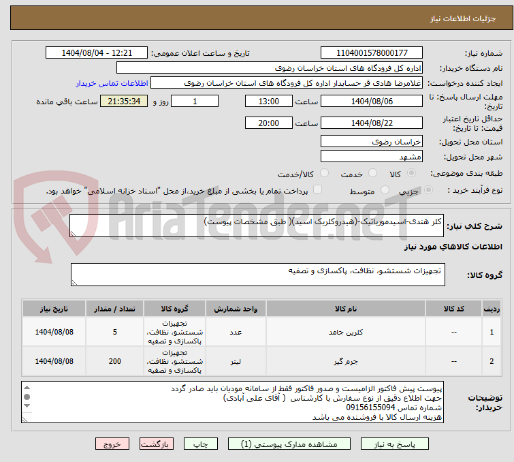514x462 pixels.
Task: Click the تعداد / مقدار column header
Action: [x=115, y=309]
